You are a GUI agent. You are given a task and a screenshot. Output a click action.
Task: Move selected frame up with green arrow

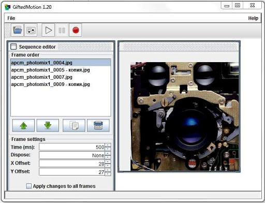23,125
